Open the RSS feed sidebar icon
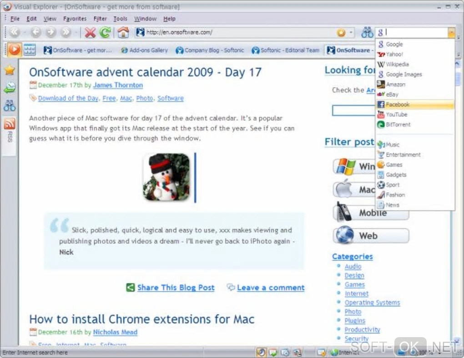The width and height of the screenshot is (464, 358). [x=10, y=124]
